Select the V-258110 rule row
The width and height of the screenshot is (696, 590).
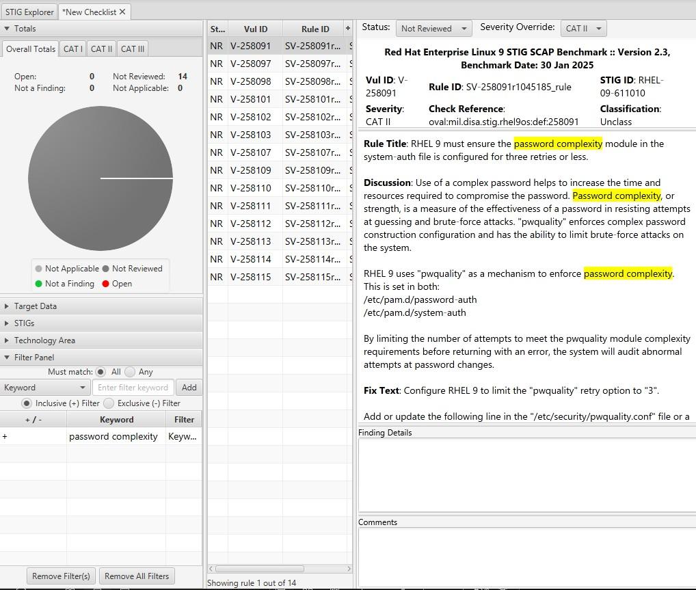point(280,188)
